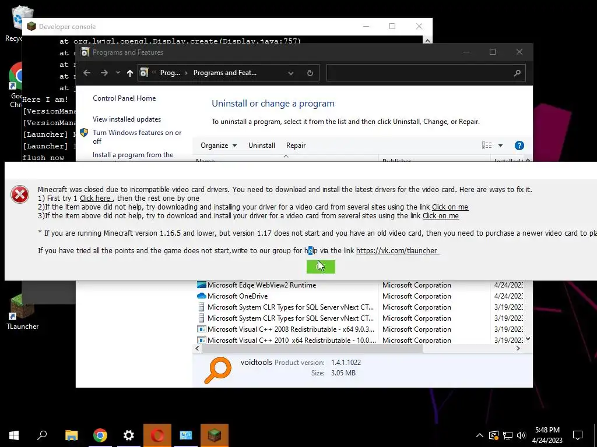Click the voidtools magnifier icon in details
Screen dimensions: 597x447
click(218, 370)
